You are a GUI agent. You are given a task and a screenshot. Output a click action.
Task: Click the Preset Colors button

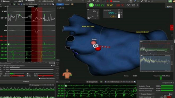(146, 94)
